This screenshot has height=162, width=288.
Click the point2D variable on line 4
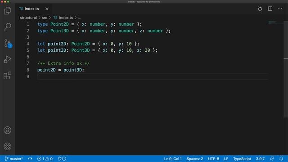(x=57, y=44)
